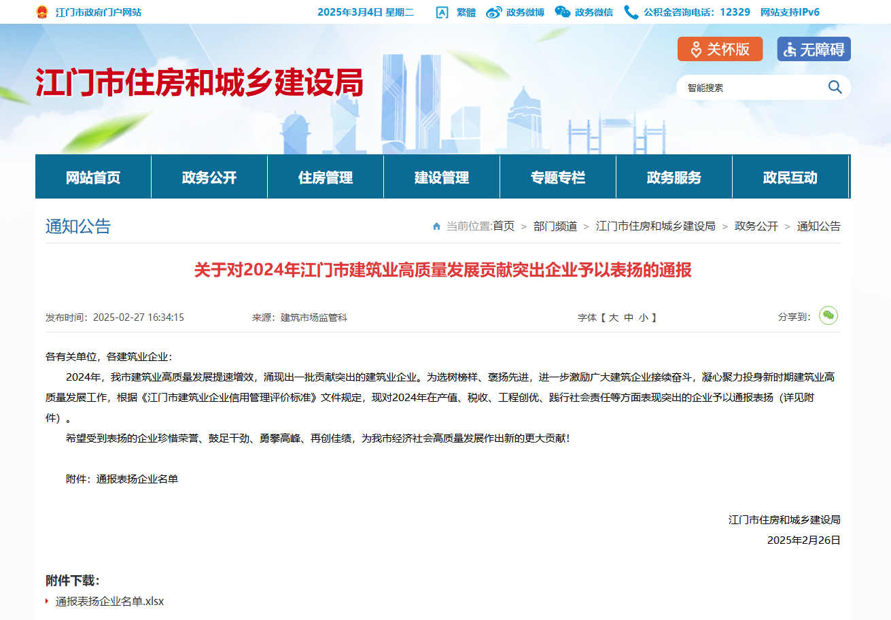This screenshot has height=620, width=891.
Task: Click the magnifier search icon
Action: tap(835, 87)
